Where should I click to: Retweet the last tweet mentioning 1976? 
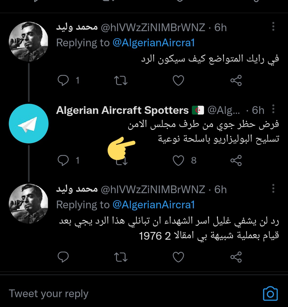pos(121,257)
